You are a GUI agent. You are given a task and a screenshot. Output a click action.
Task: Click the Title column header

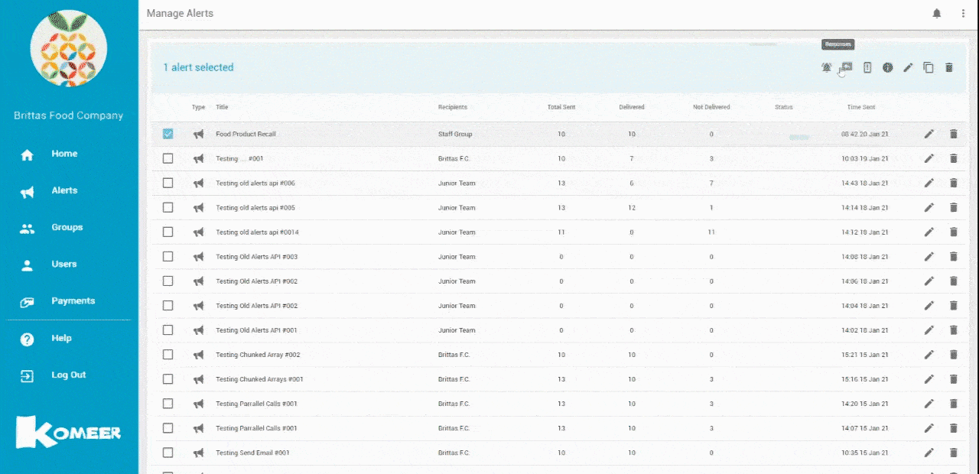pos(222,107)
